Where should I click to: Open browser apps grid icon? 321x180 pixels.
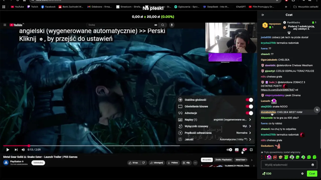point(4,7)
